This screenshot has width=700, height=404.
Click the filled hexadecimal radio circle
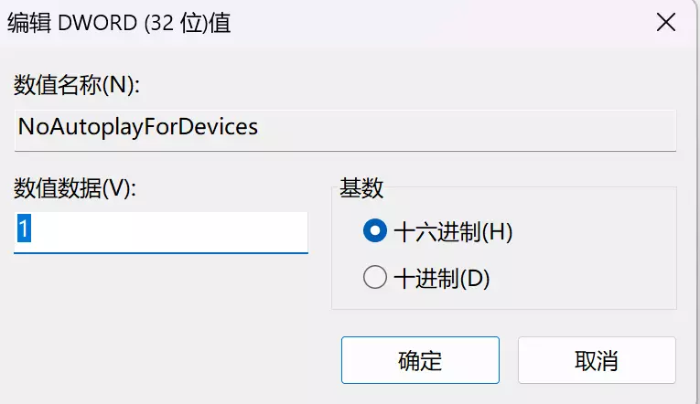click(x=374, y=232)
